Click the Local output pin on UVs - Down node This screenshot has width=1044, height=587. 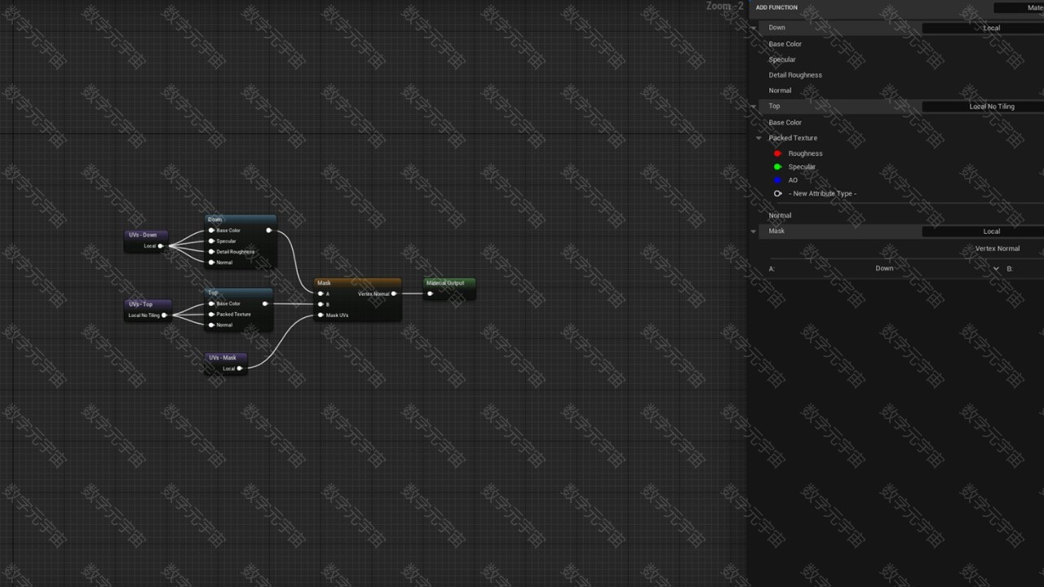coord(161,245)
